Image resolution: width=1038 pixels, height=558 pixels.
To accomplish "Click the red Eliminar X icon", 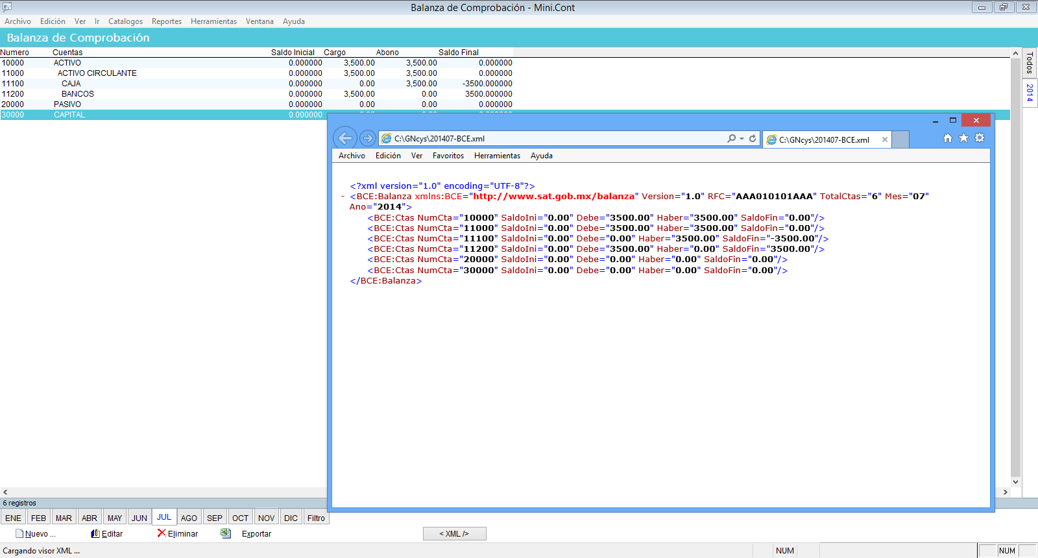I will click(x=162, y=533).
